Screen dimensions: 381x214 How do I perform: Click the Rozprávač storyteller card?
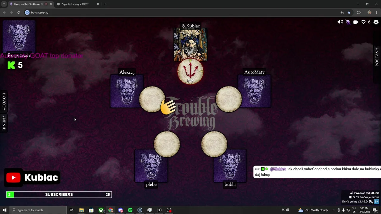[x=19, y=37]
